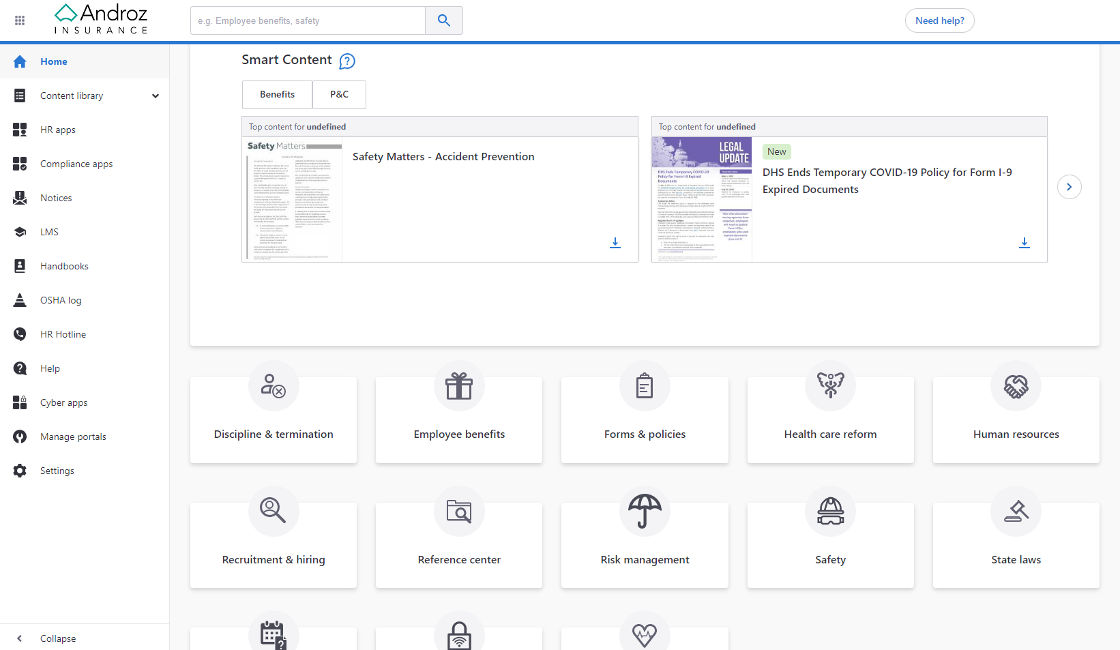Click the HR Hotline label
1120x650 pixels.
[x=63, y=334]
